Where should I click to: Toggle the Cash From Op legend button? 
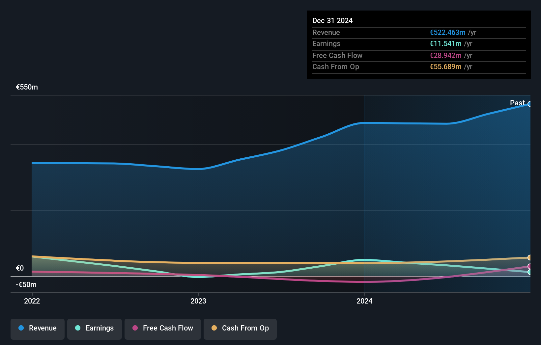click(x=240, y=329)
